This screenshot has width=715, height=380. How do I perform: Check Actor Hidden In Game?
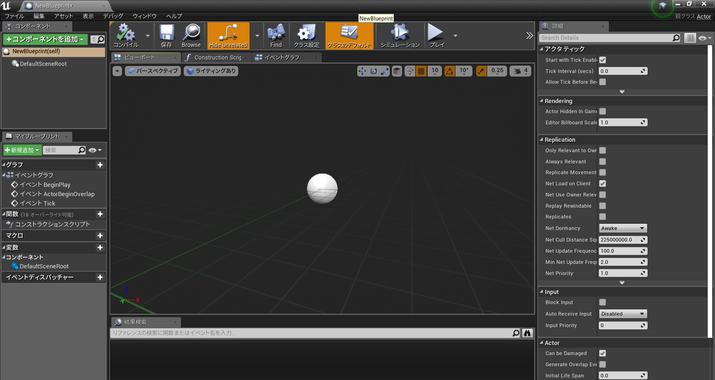(602, 111)
